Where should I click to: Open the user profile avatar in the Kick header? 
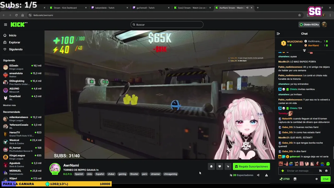tap(324, 25)
